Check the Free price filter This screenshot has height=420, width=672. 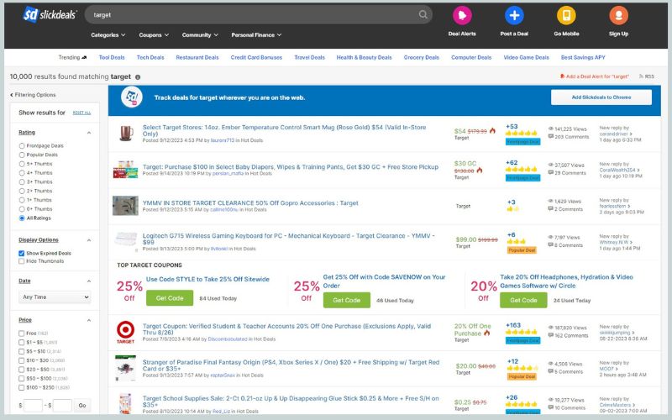(x=22, y=333)
